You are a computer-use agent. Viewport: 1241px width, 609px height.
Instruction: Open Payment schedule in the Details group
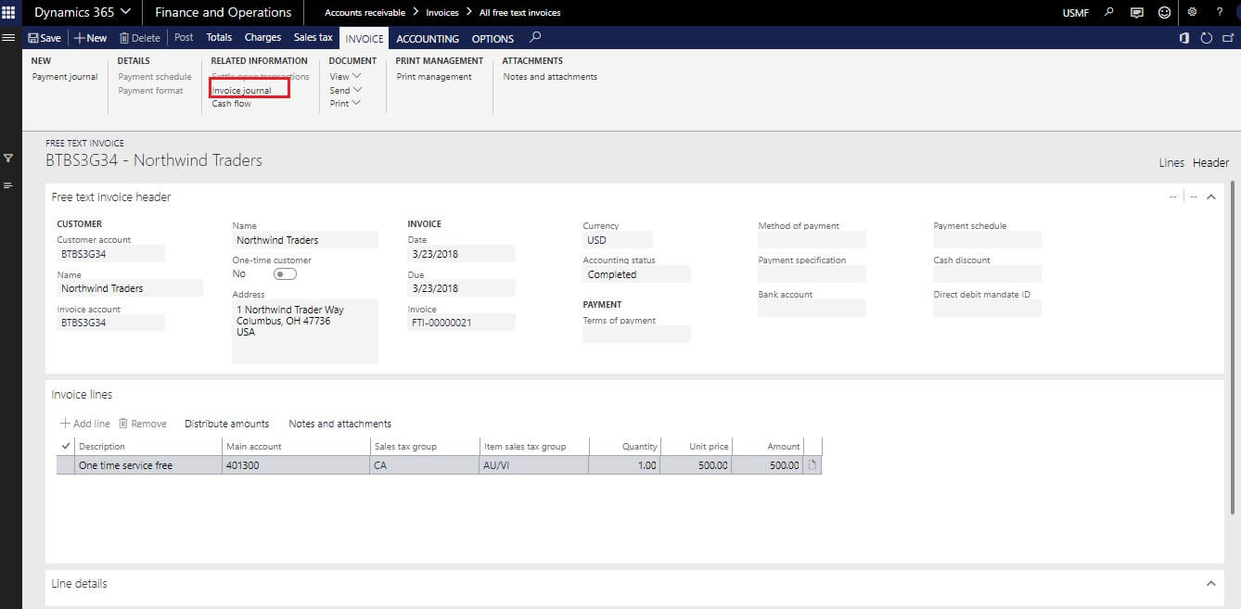coord(155,77)
